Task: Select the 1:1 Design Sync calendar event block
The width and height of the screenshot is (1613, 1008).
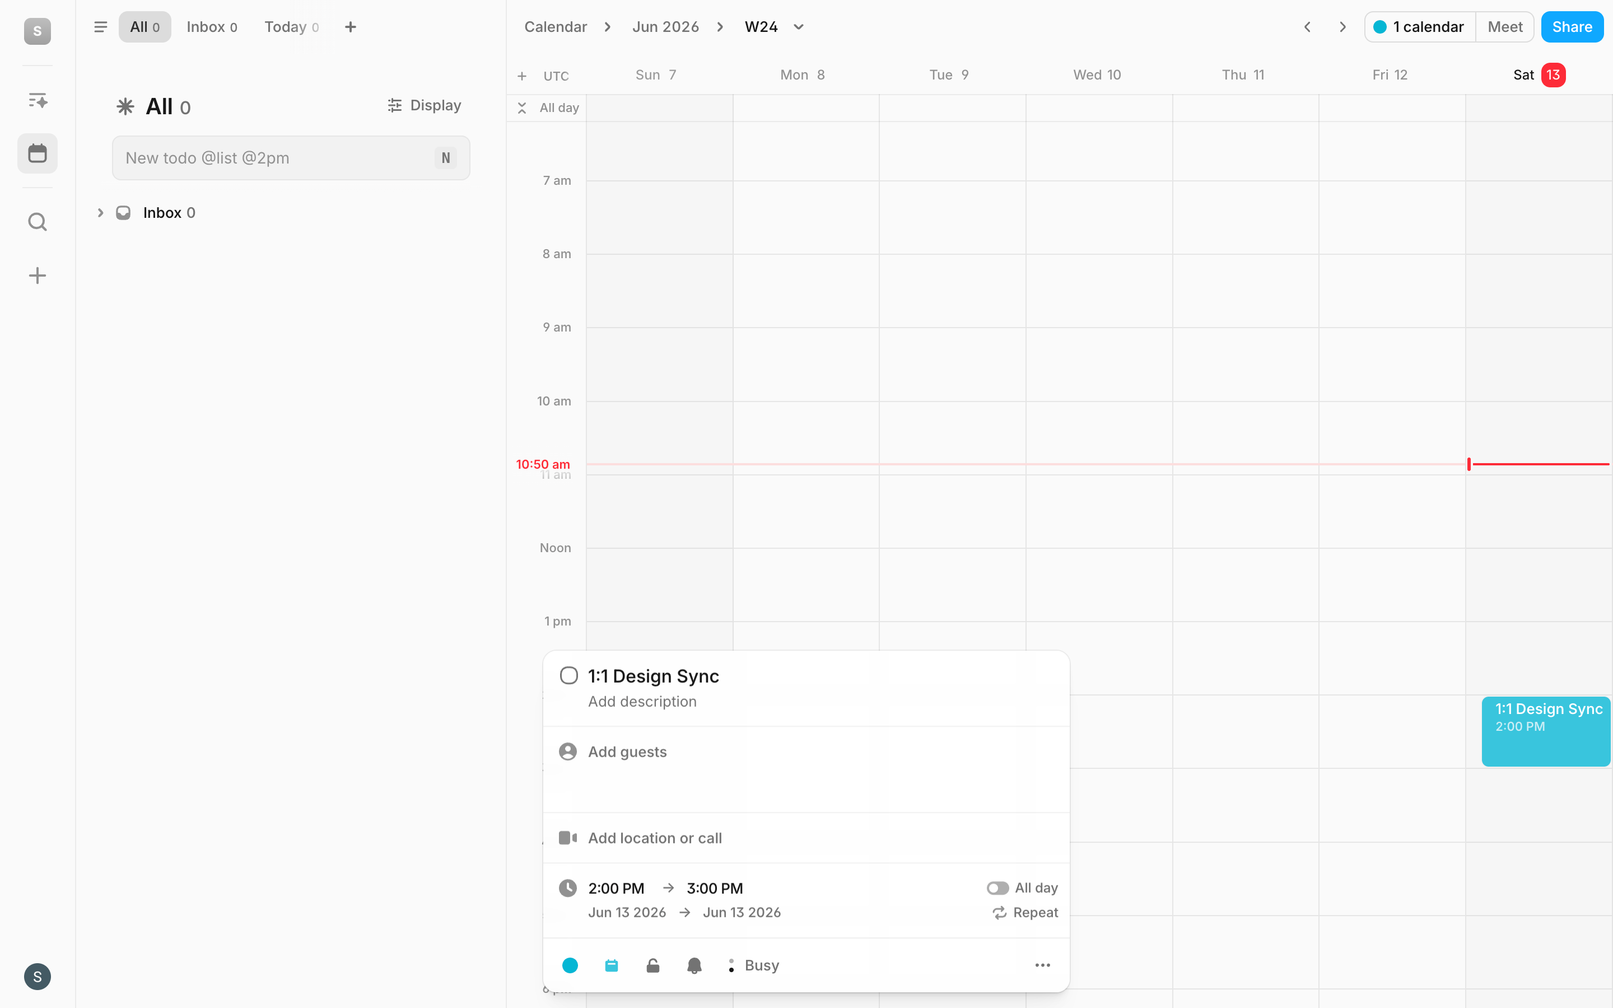Action: click(x=1546, y=731)
